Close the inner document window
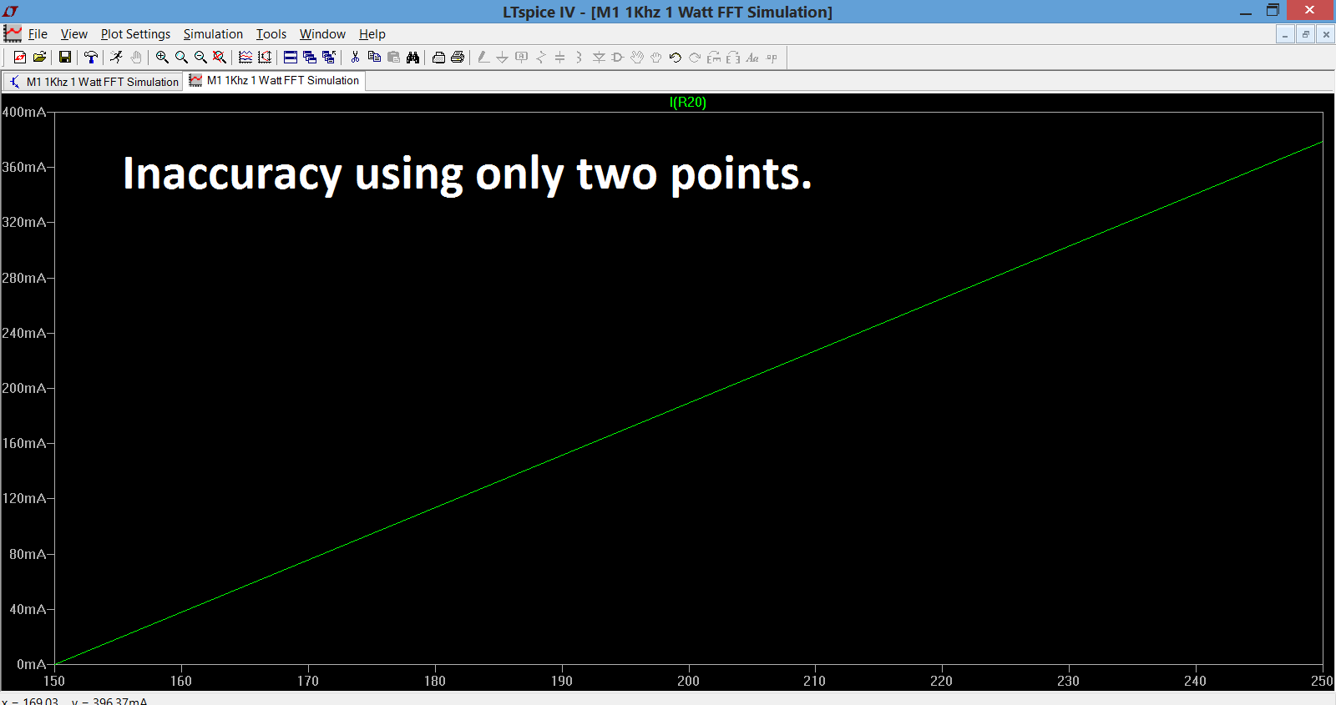The image size is (1336, 705). [x=1325, y=34]
